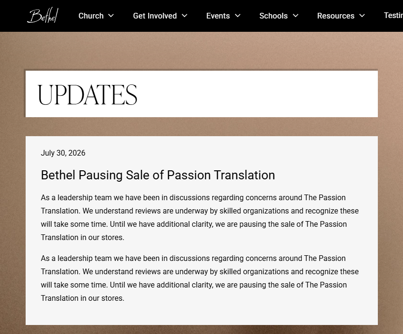Open the Bethel Pausing Sale of Passion Translation title
Image resolution: width=403 pixels, height=334 pixels.
coord(158,175)
